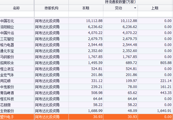Screen dimensions: 173x120
Task: Click the filter field under 上期
Action: point(155,14)
